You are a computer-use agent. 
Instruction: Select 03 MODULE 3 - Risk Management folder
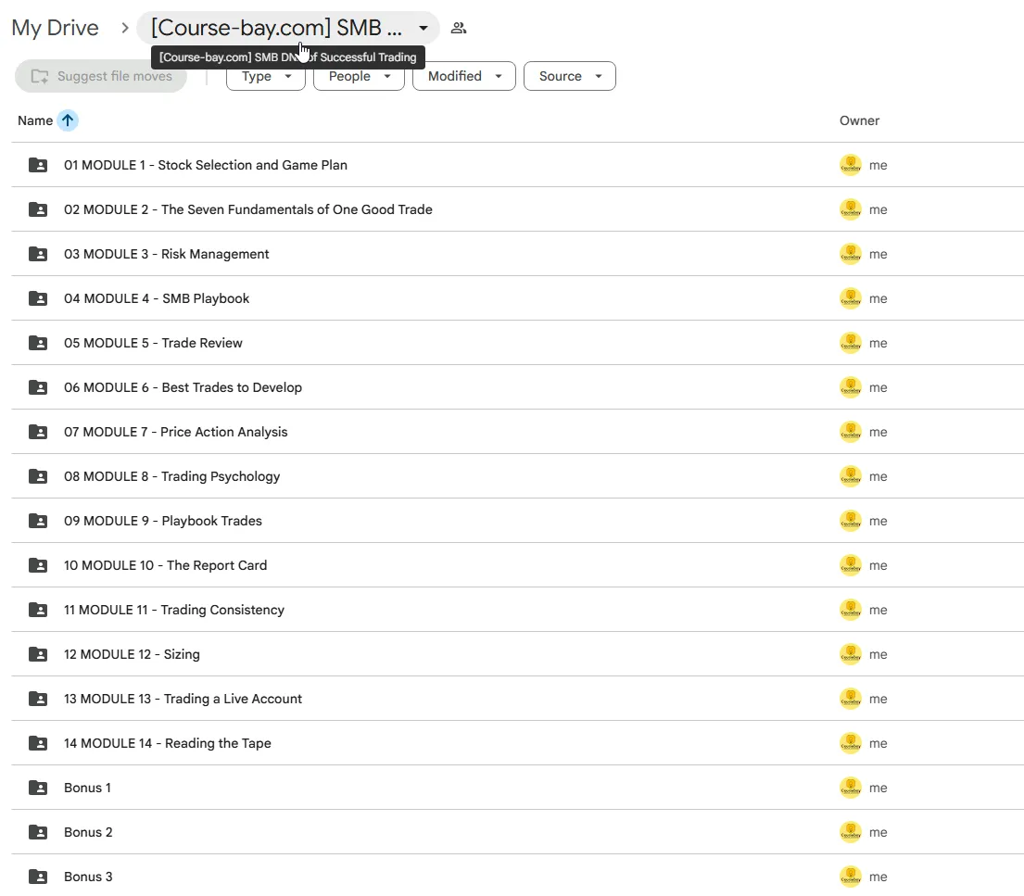(x=167, y=254)
